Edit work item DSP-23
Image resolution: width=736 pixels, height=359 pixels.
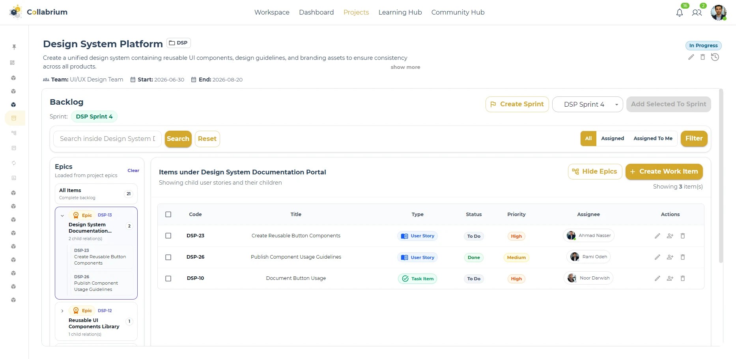coord(658,236)
